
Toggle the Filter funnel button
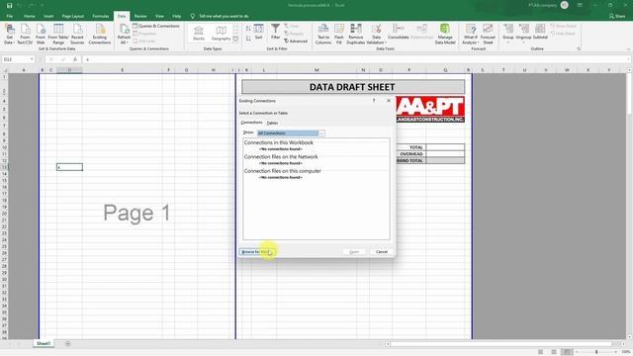click(x=275, y=32)
